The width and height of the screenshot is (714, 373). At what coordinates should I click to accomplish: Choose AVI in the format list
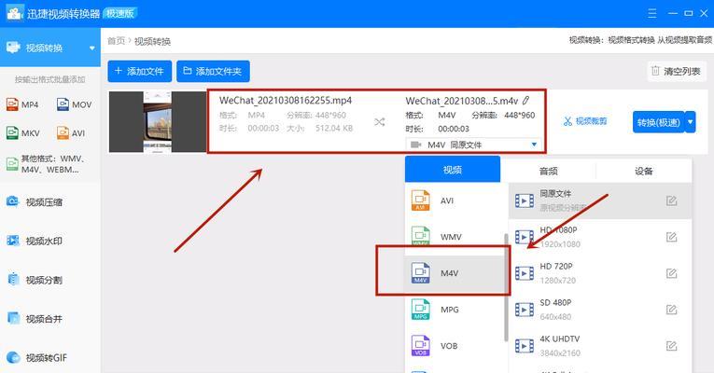455,200
